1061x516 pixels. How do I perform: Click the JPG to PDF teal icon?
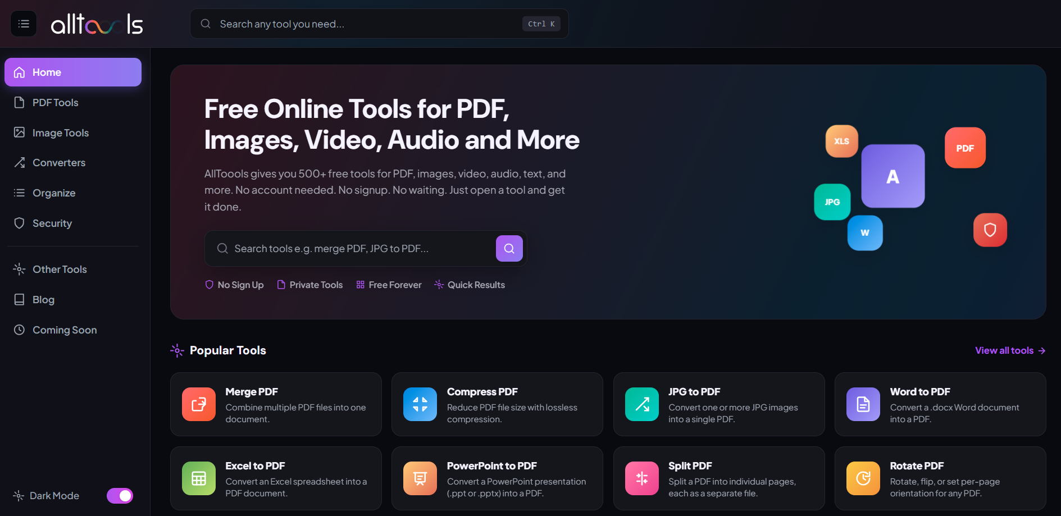click(642, 404)
